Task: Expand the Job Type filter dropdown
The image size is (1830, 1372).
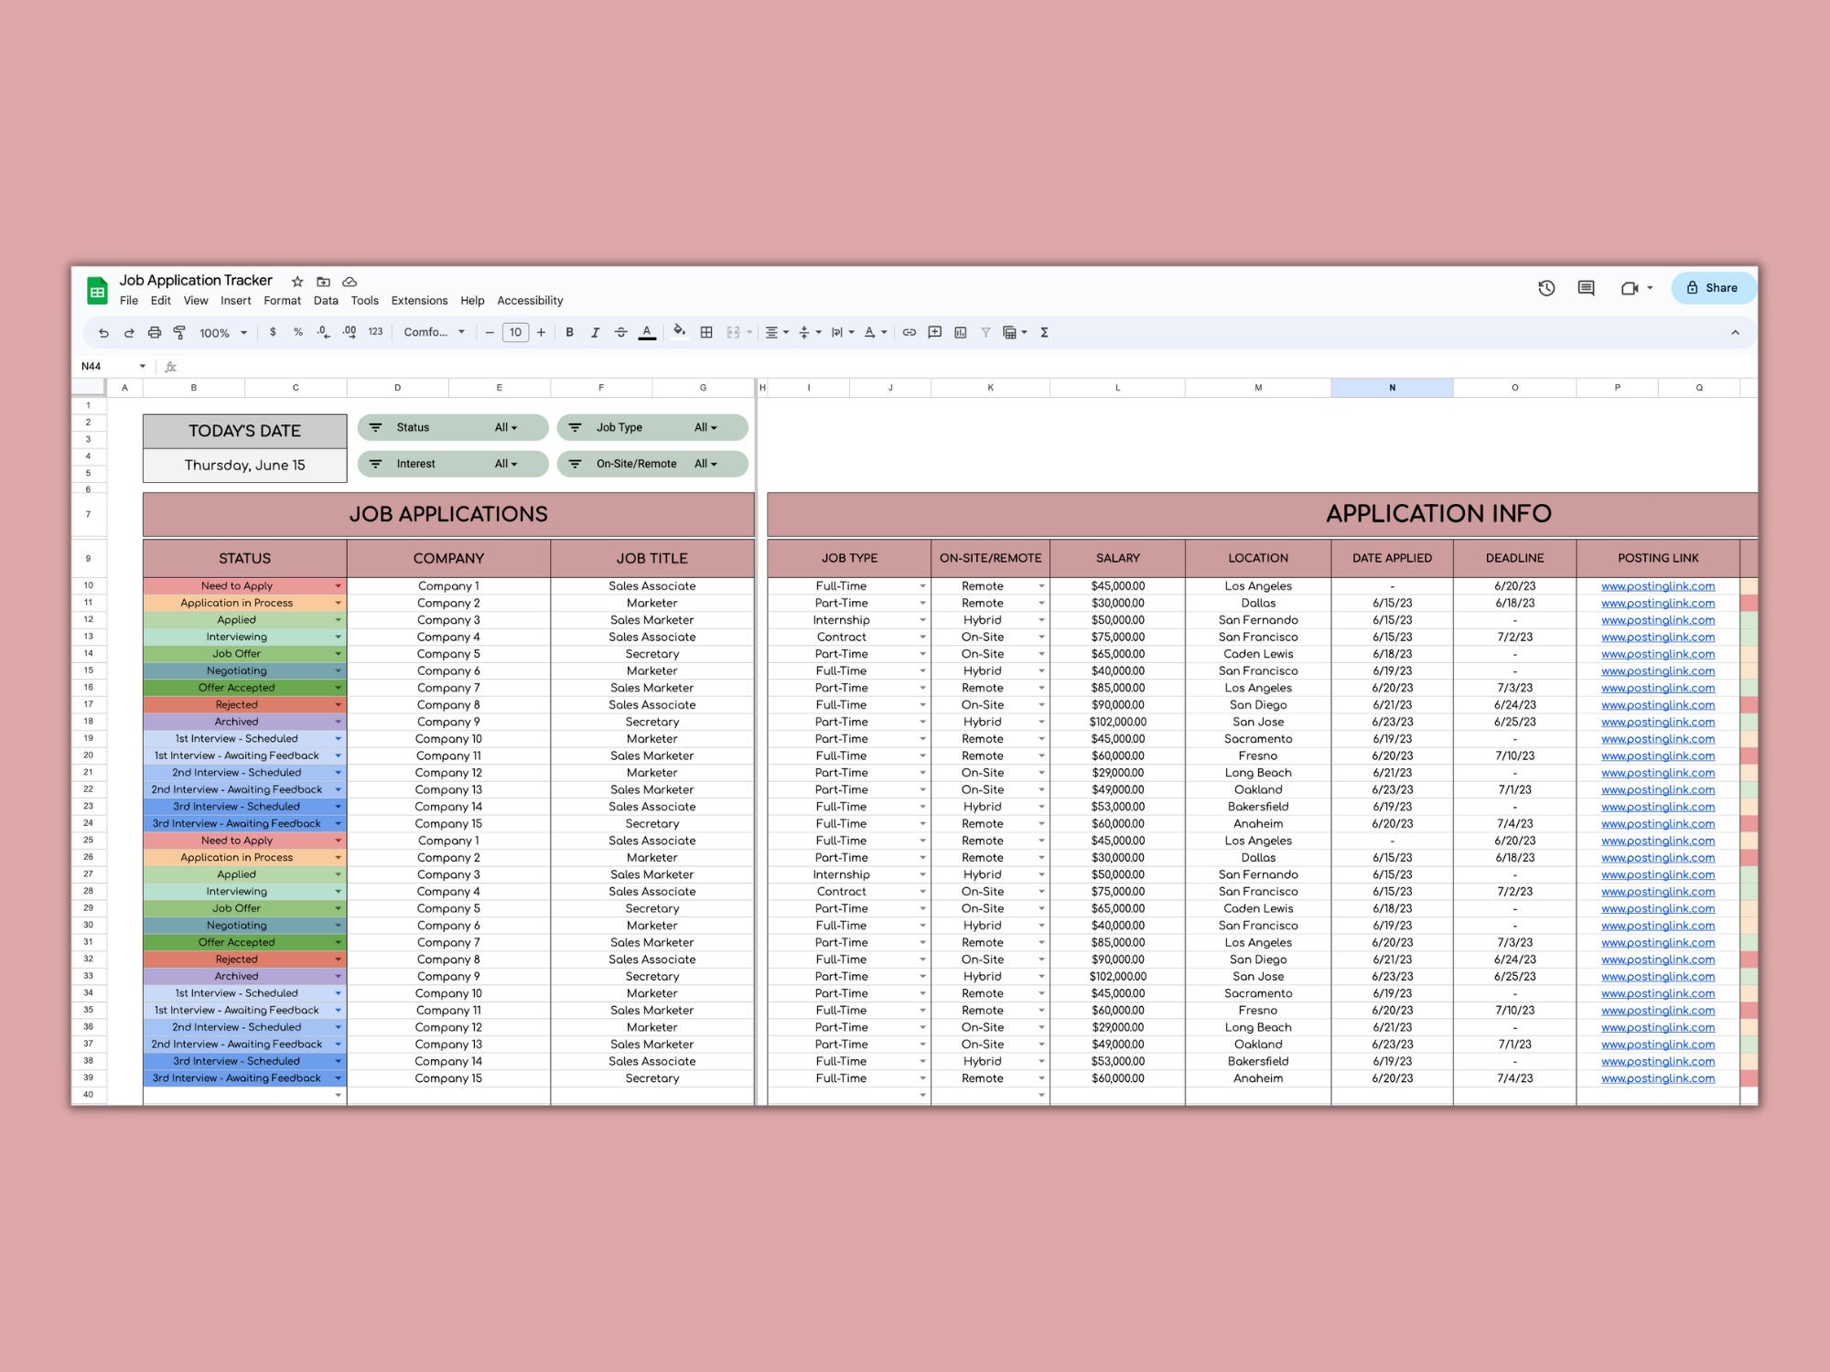Action: coord(705,427)
